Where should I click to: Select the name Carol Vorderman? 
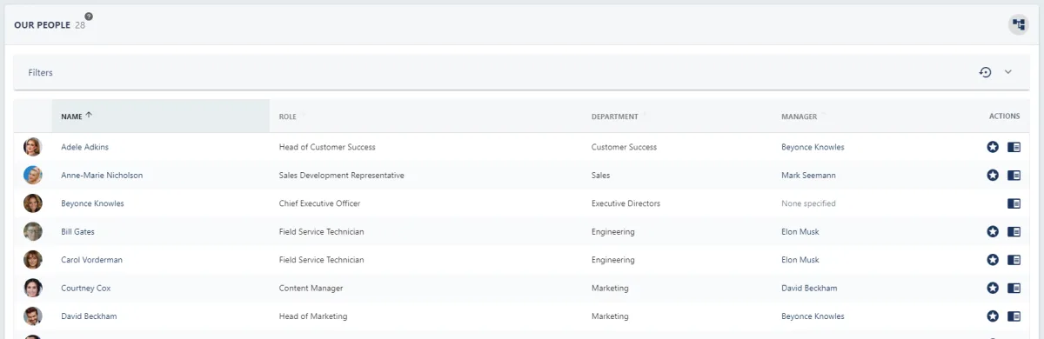(x=91, y=260)
